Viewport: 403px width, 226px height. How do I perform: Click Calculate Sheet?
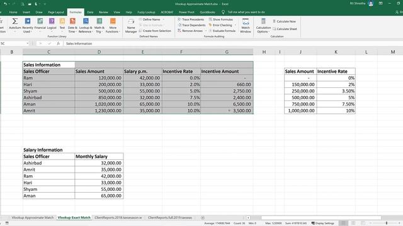pyautogui.click(x=285, y=29)
